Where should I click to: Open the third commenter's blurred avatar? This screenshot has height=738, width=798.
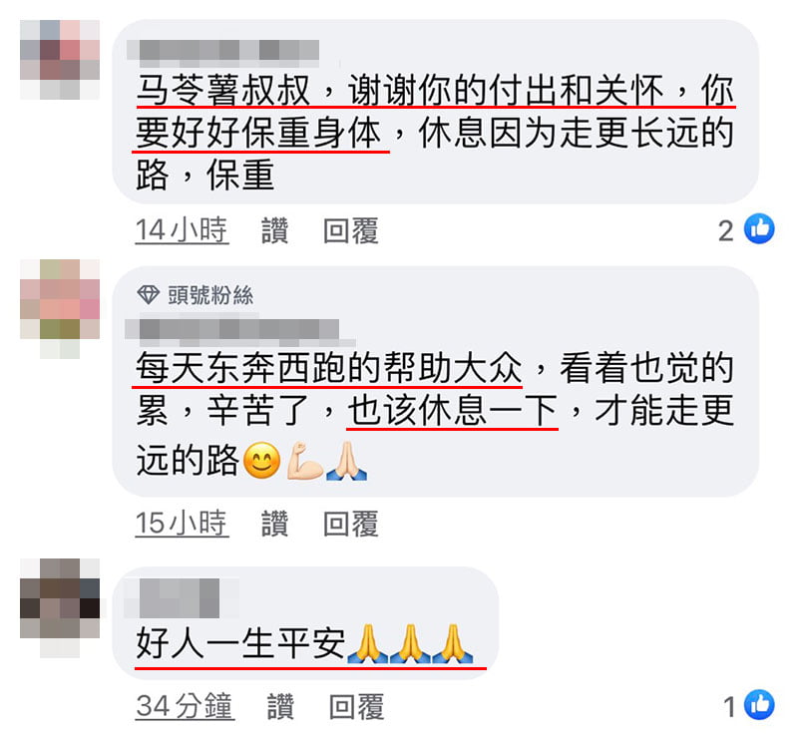(60, 607)
